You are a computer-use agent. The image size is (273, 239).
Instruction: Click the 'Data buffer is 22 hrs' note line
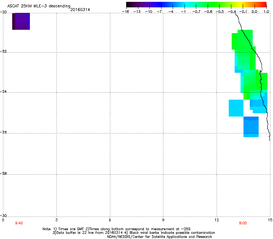click(x=134, y=233)
